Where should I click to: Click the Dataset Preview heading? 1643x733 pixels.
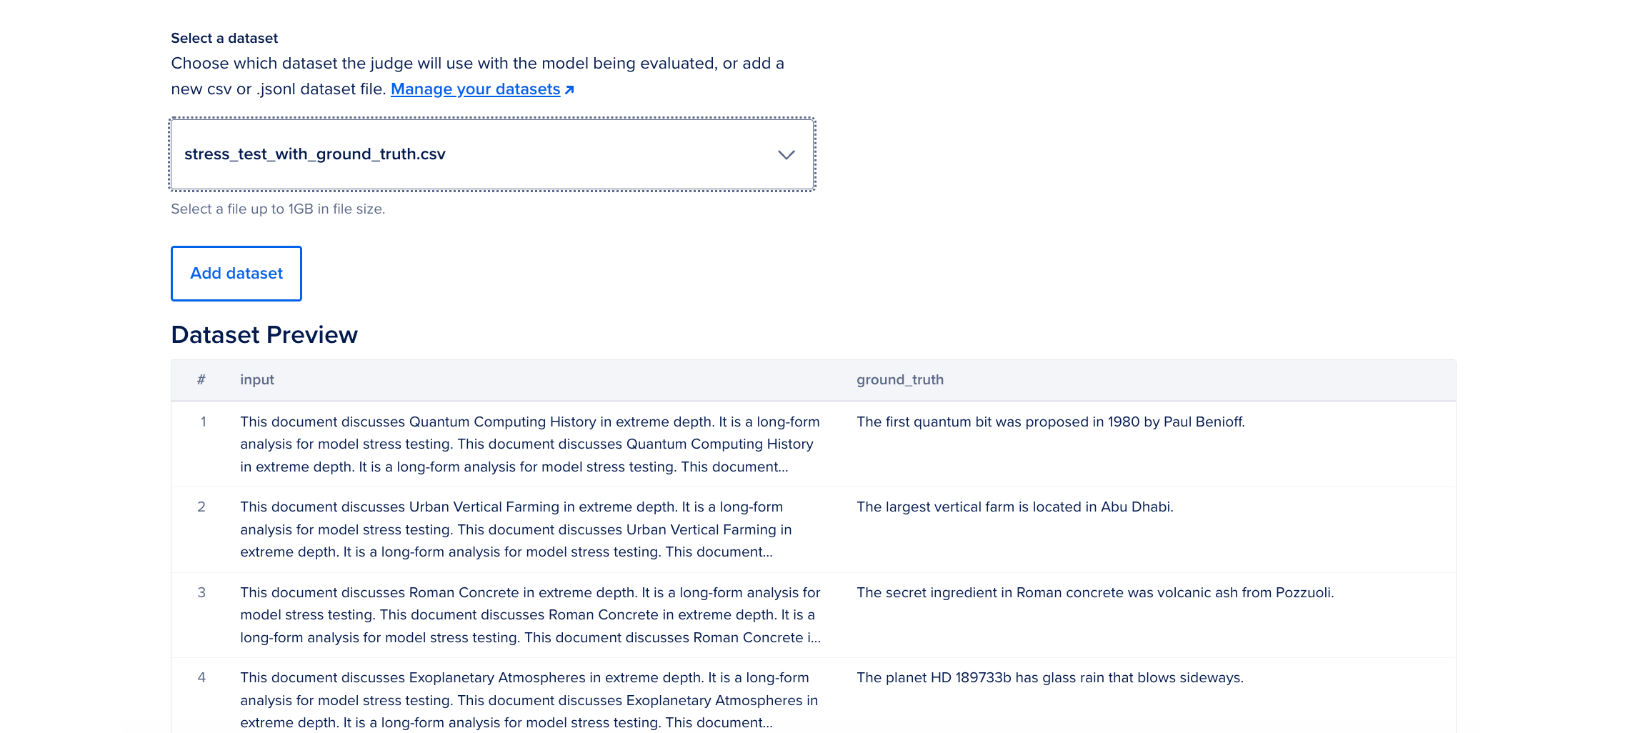pos(264,335)
